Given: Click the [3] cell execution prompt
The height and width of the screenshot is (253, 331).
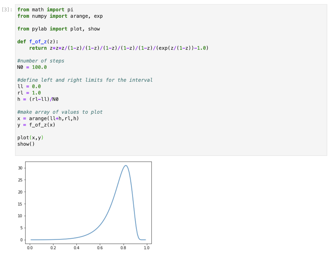Looking at the screenshot, I should coord(7,10).
